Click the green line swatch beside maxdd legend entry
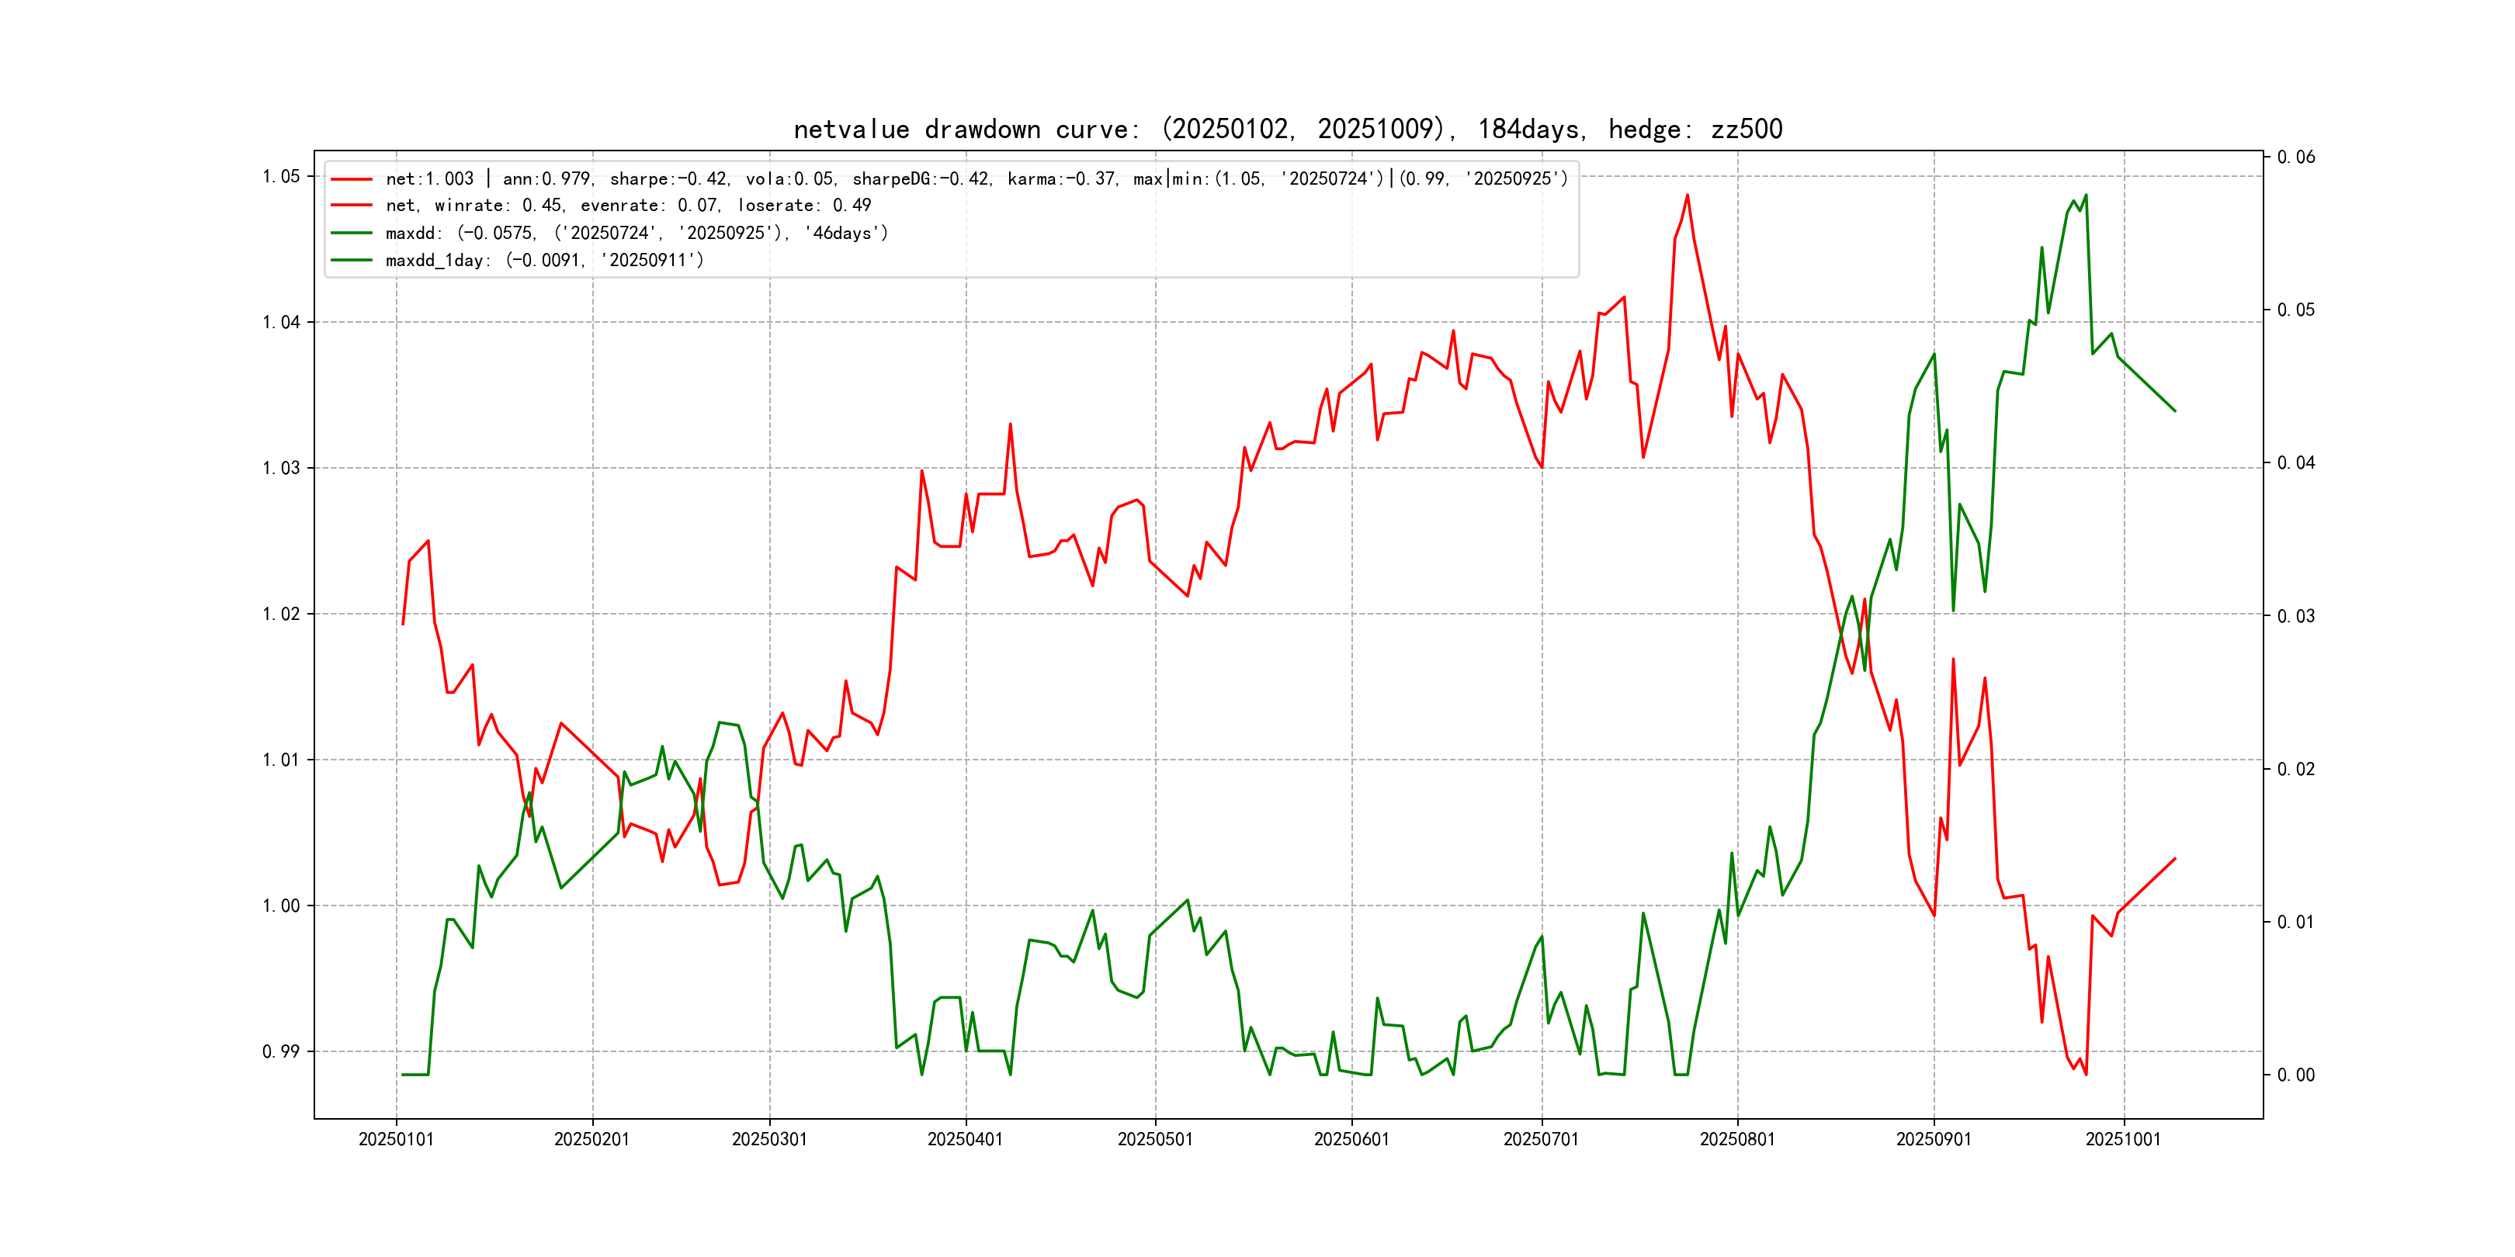Viewport: 2515px width, 1257px height. click(352, 234)
